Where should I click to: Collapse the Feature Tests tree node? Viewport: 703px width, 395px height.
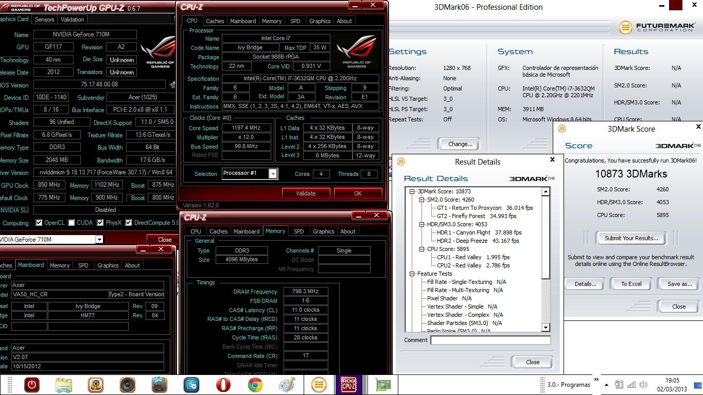[412, 274]
